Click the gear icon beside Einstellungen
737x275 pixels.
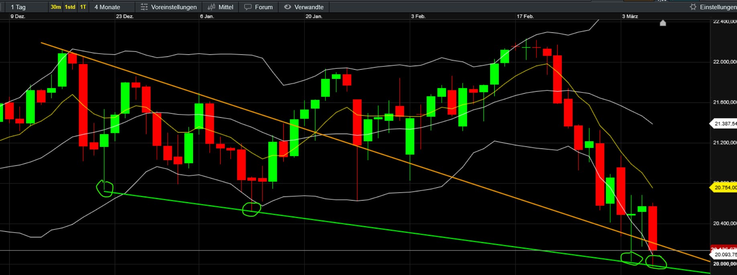(693, 7)
